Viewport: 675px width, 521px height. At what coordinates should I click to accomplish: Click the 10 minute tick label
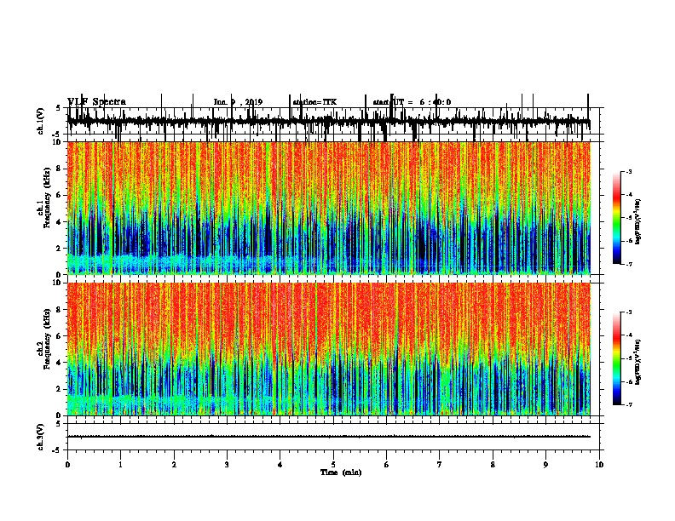pos(599,465)
